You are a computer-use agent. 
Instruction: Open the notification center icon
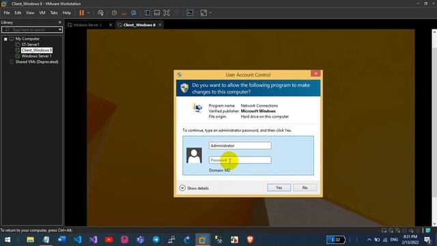click(427, 240)
